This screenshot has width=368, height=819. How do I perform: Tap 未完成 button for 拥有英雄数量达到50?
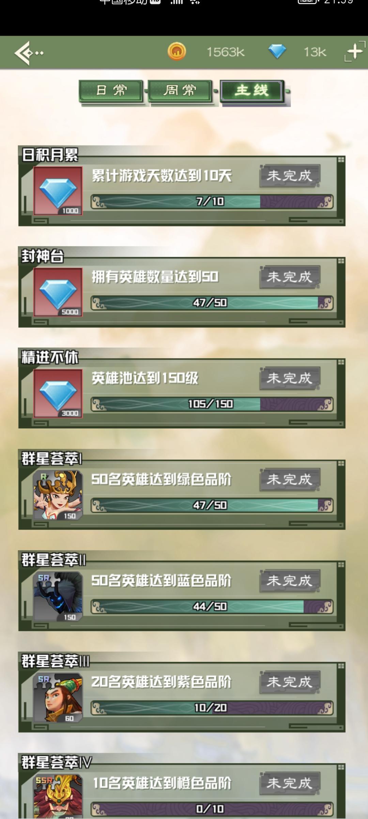(x=290, y=277)
